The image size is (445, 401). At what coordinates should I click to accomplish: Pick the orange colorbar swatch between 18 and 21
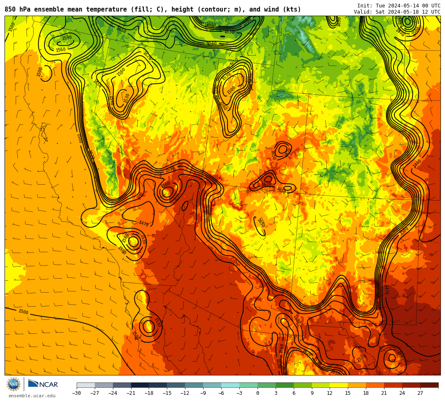click(375, 385)
